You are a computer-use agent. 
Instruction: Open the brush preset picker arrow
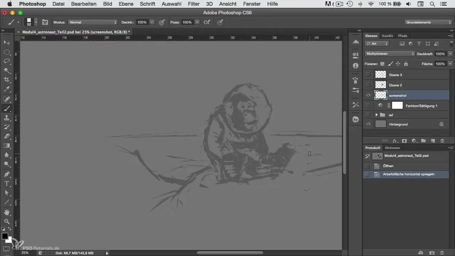click(36, 22)
